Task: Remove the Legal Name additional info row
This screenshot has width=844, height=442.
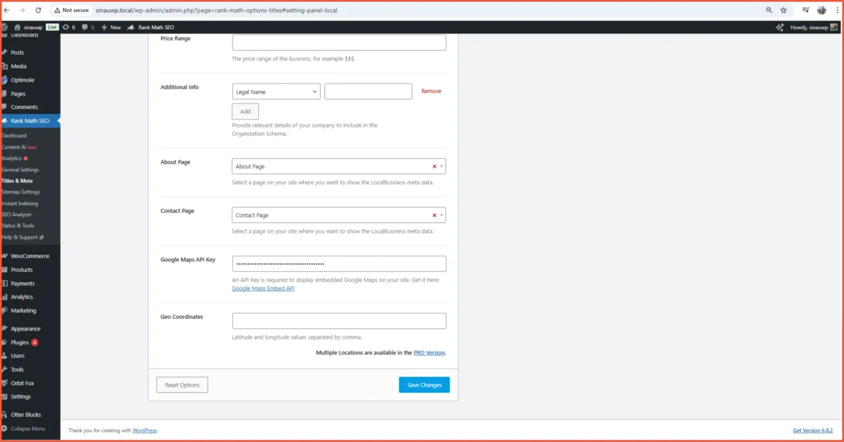Action: point(431,92)
